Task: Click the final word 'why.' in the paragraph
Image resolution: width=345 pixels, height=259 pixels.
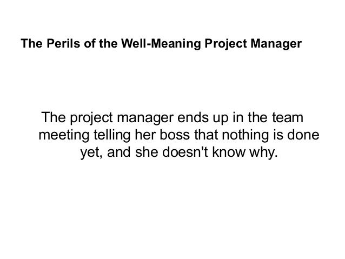Action: click(263, 152)
